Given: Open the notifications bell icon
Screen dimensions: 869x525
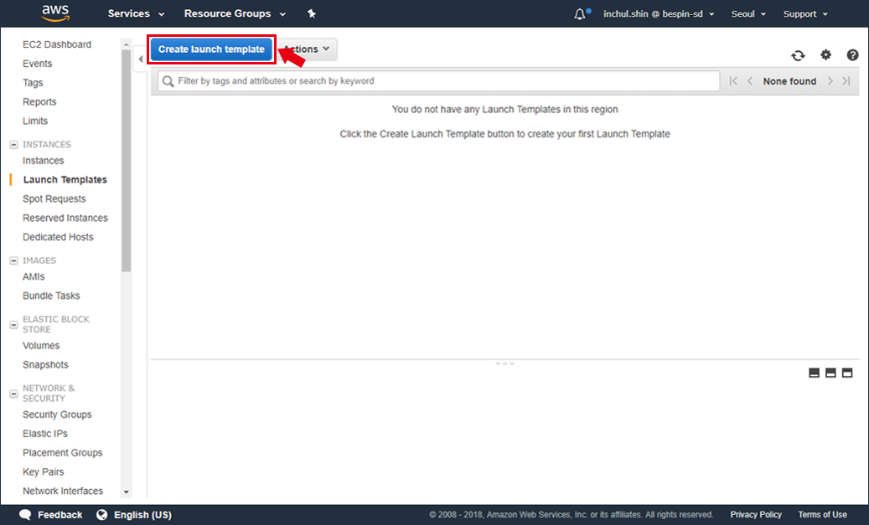Looking at the screenshot, I should coord(581,14).
